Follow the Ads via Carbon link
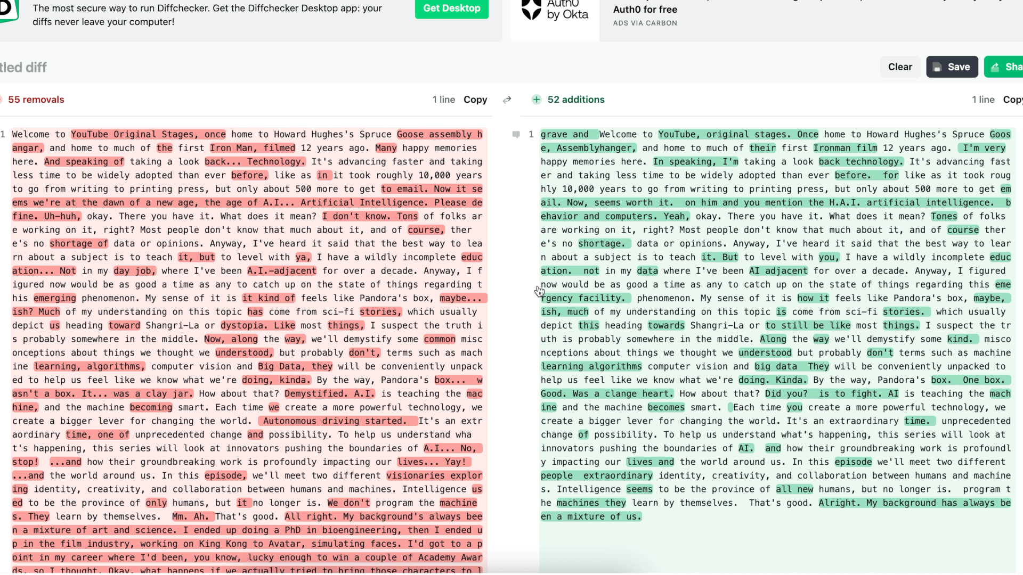Image resolution: width=1023 pixels, height=575 pixels. pos(645,23)
